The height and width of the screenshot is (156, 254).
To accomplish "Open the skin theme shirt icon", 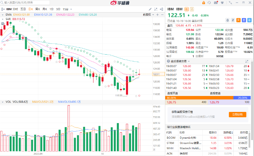I will pyautogui.click(x=222, y=3).
